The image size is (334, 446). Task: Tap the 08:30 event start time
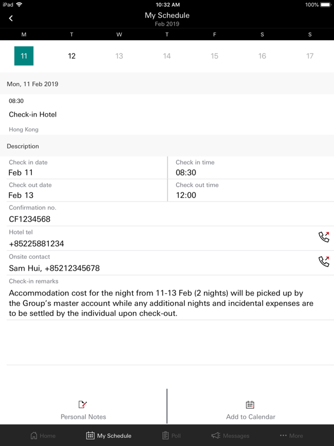coord(16,101)
